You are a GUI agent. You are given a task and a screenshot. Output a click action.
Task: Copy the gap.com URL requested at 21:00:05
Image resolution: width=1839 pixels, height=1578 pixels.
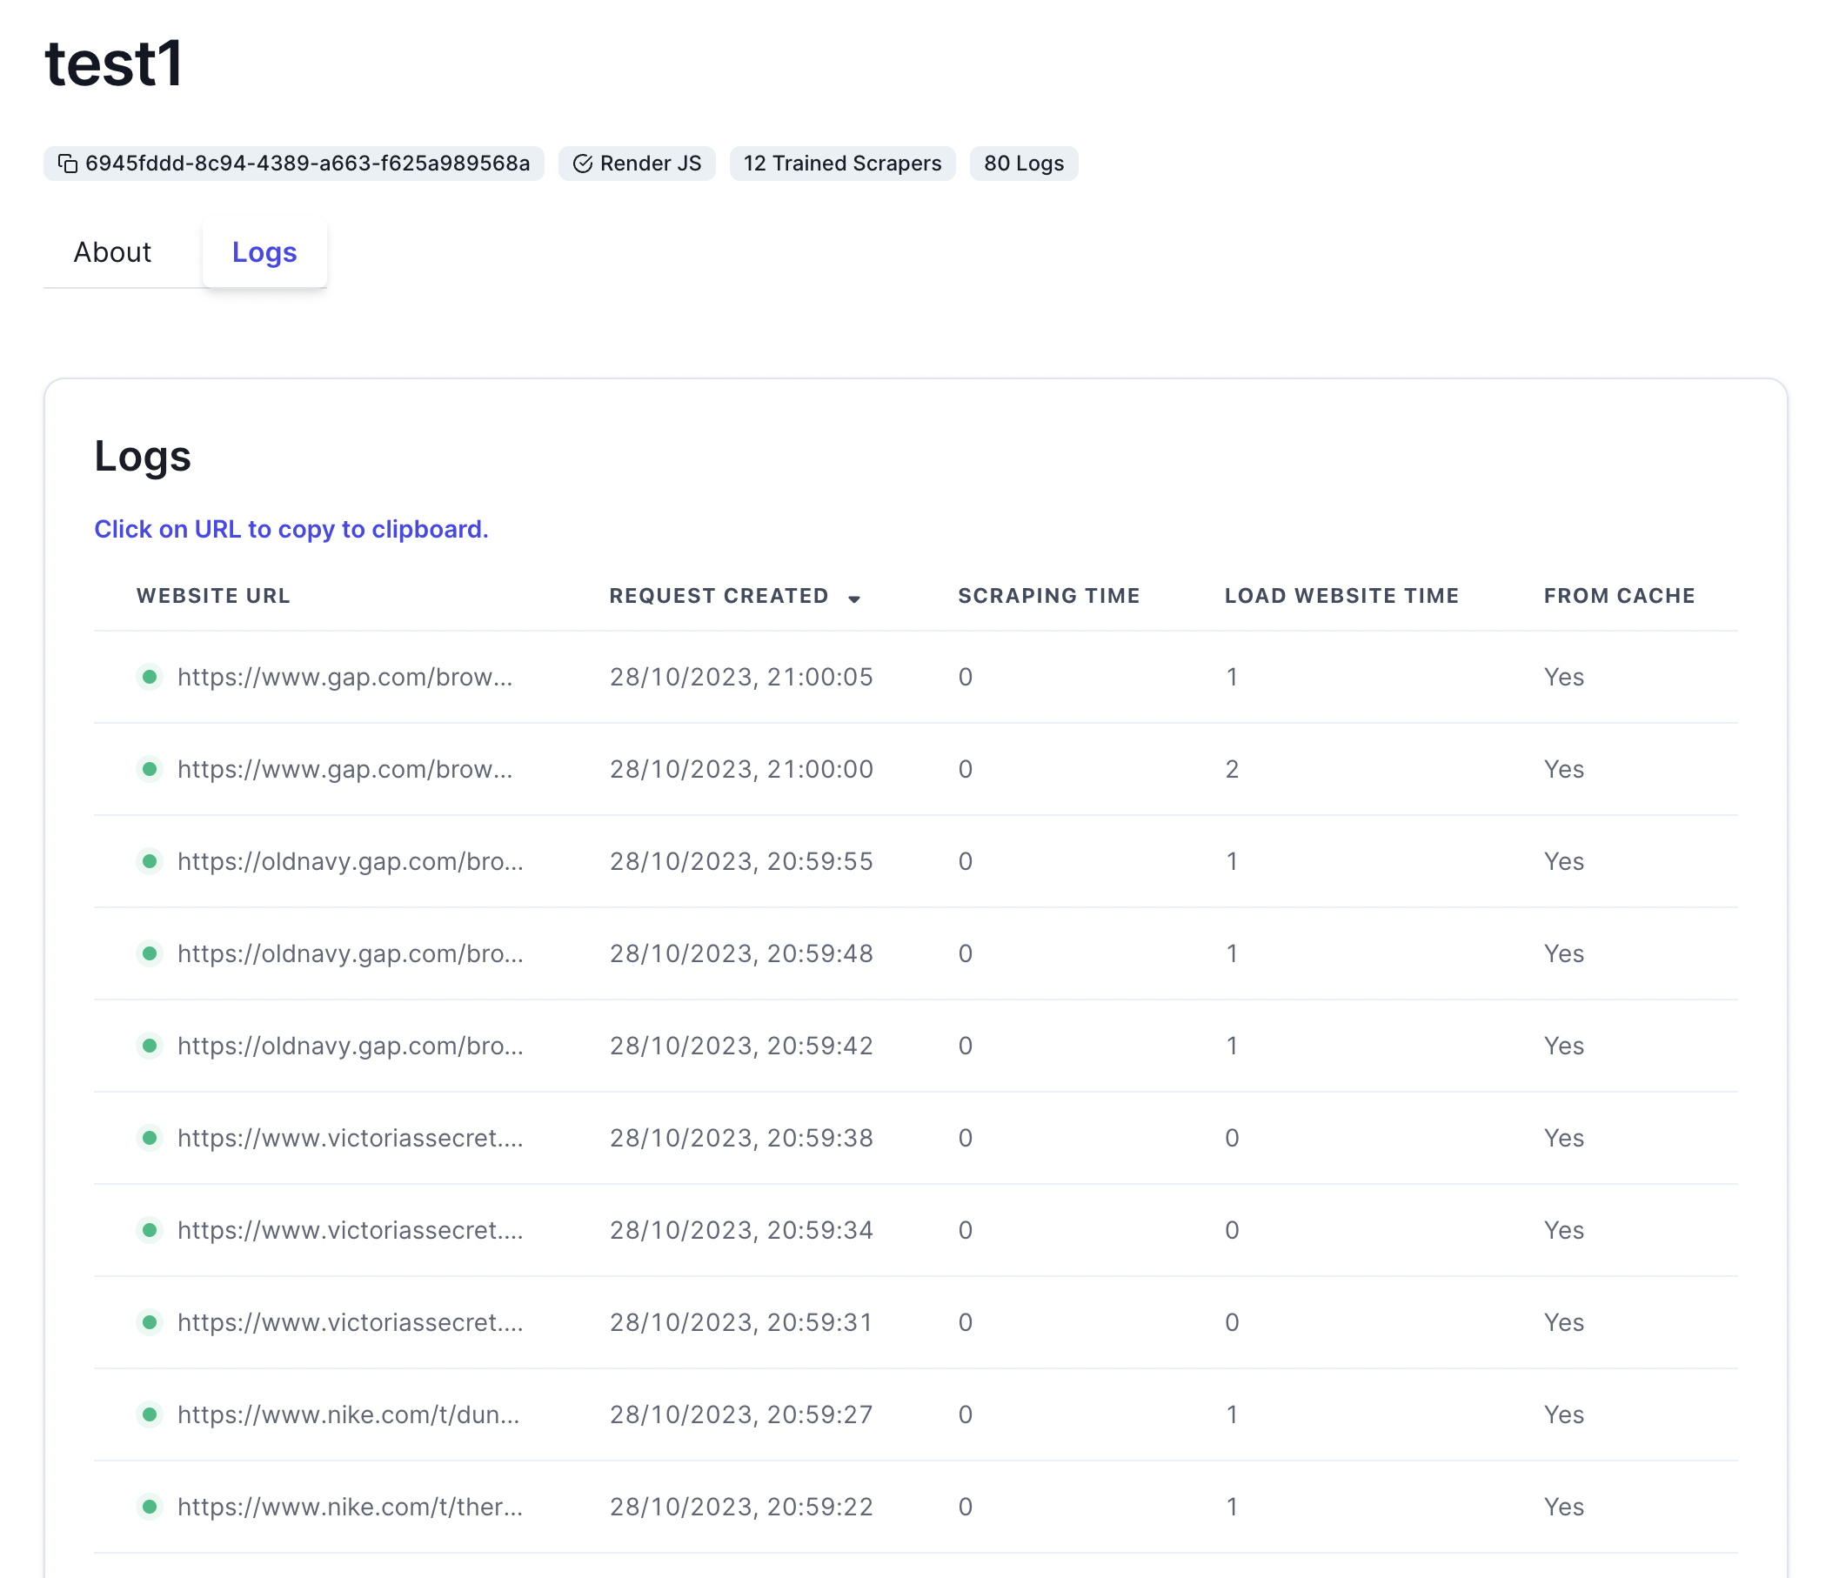pyautogui.click(x=344, y=677)
